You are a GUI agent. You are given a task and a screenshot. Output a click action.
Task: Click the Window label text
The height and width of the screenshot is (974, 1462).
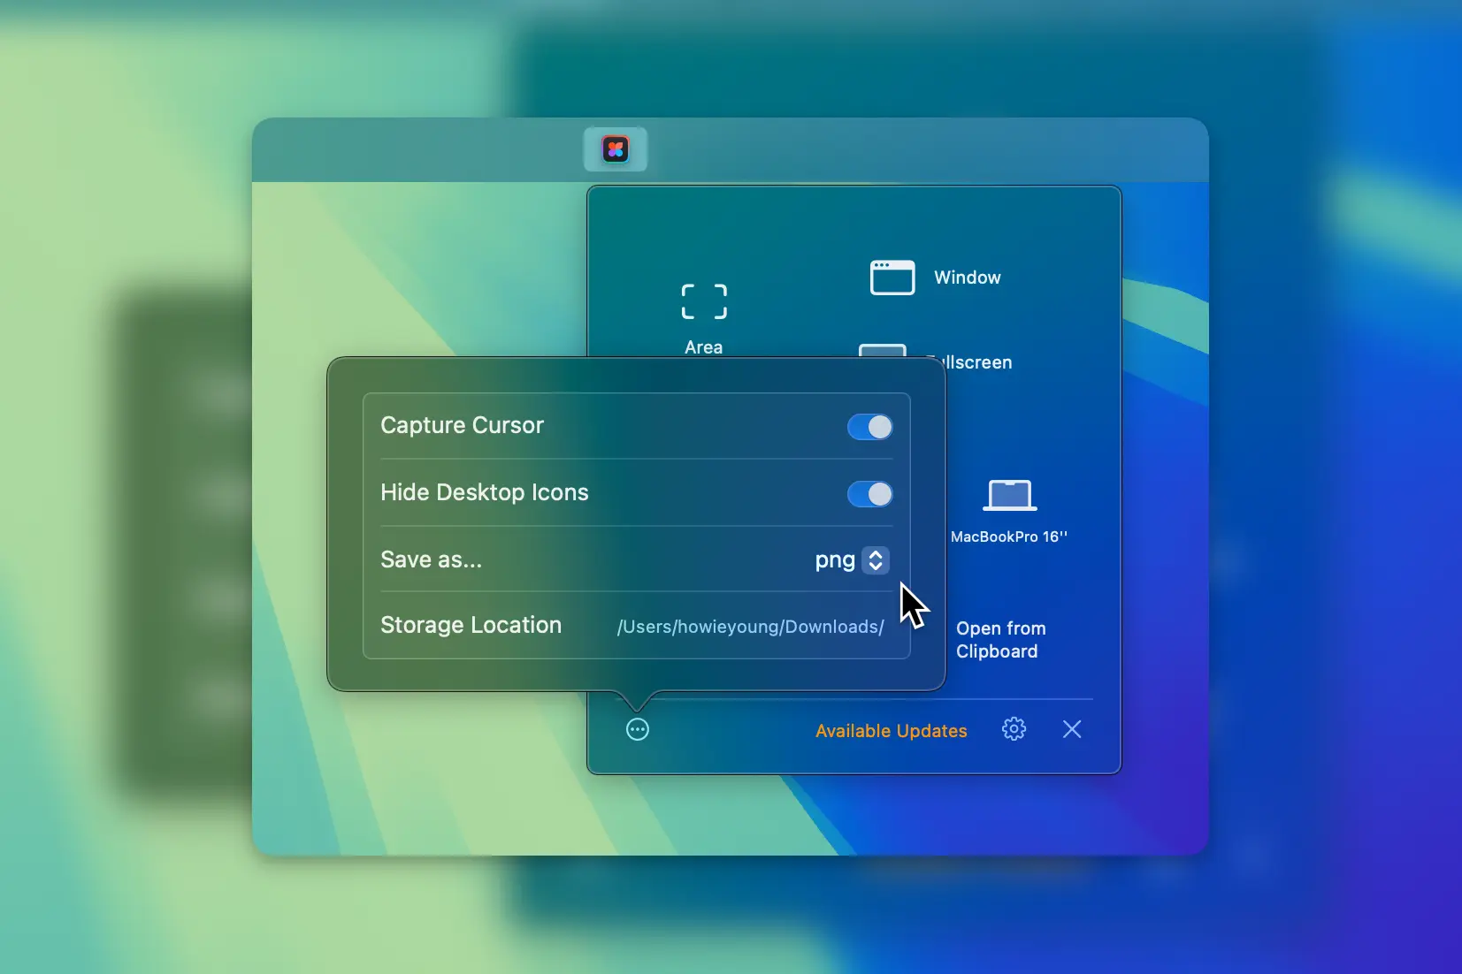pyautogui.click(x=967, y=278)
